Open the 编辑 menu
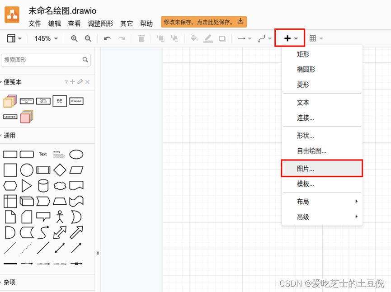The height and width of the screenshot is (292, 391). pos(55,24)
